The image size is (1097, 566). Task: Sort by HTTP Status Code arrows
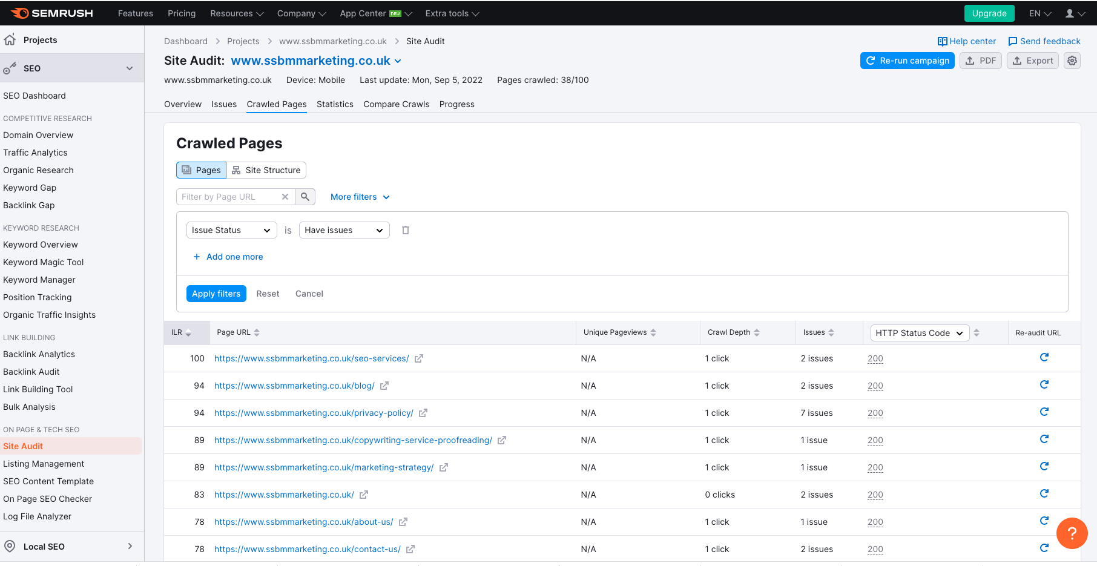pyautogui.click(x=977, y=333)
